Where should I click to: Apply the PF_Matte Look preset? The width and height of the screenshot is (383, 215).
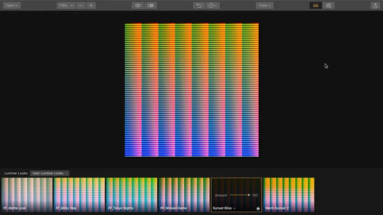(x=27, y=195)
